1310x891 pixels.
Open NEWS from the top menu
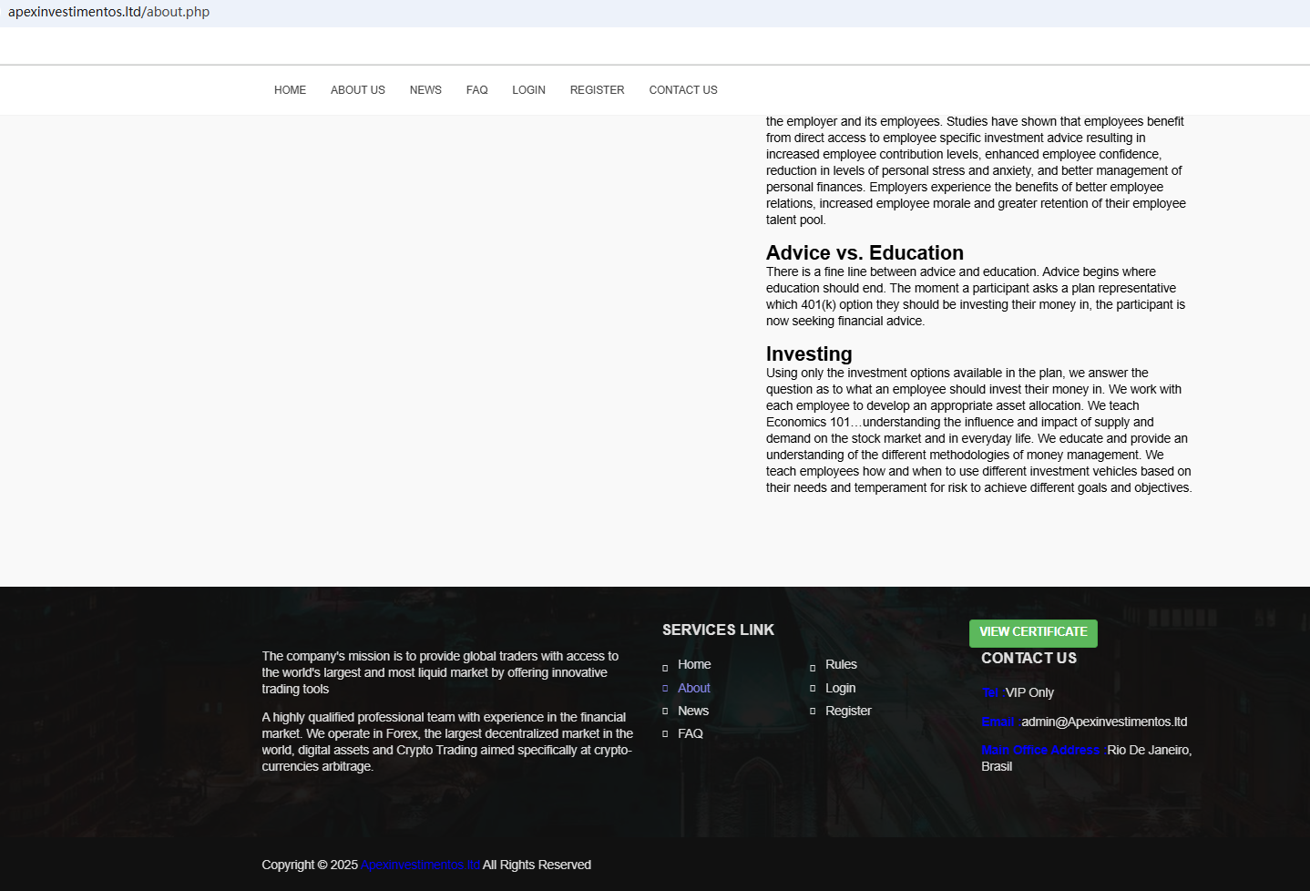point(425,90)
